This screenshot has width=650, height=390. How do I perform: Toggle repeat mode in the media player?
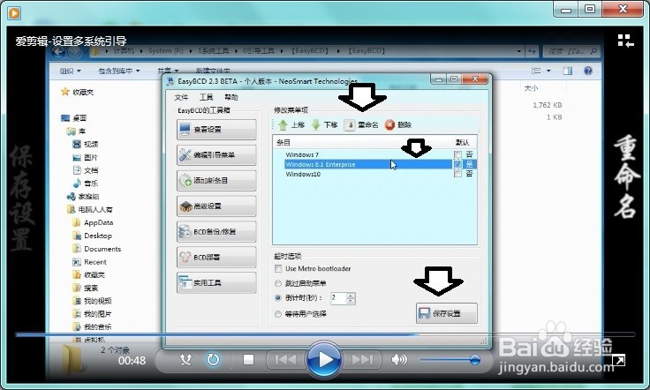pos(213,359)
